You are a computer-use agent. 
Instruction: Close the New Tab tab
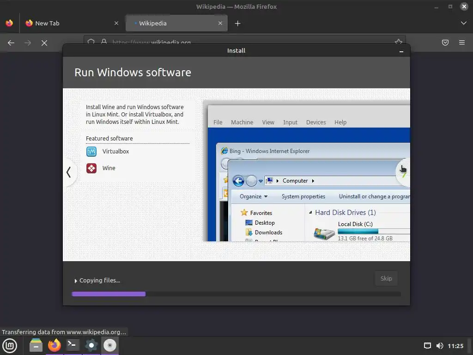tap(116, 23)
